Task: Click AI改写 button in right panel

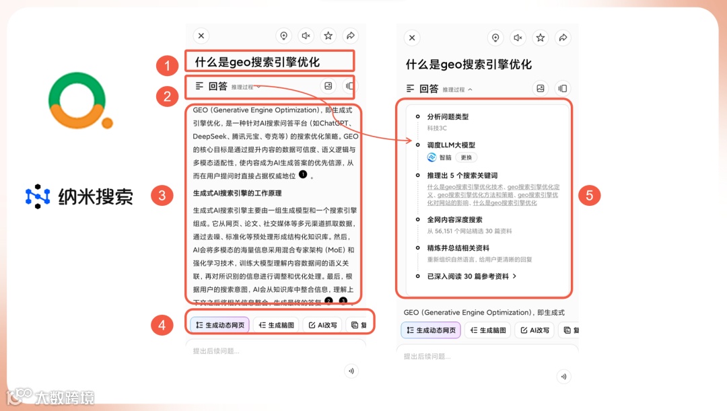Action: 534,330
